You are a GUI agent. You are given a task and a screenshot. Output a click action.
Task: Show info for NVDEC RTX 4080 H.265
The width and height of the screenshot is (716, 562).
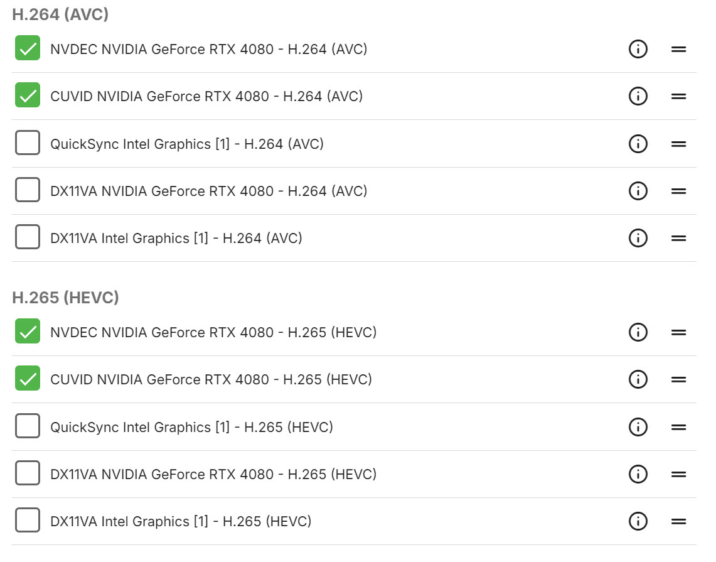point(638,332)
